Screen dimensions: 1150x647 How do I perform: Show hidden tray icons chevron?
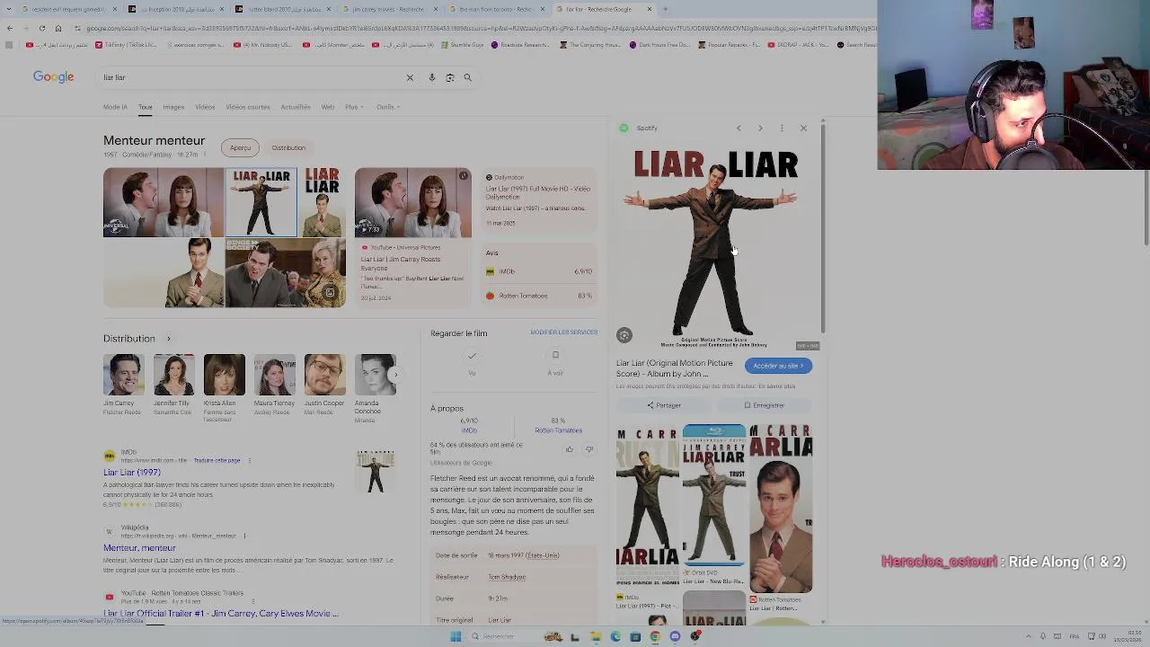1029,636
